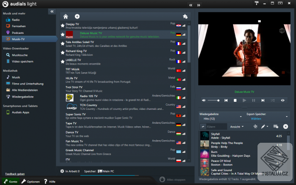This screenshot has height=185, width=296.
Task: Open Fernsehen in the sidebar
Action: [x=19, y=26]
